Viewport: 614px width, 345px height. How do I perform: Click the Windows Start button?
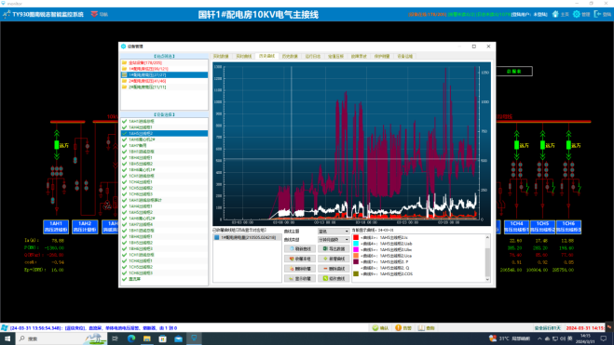pos(7,338)
